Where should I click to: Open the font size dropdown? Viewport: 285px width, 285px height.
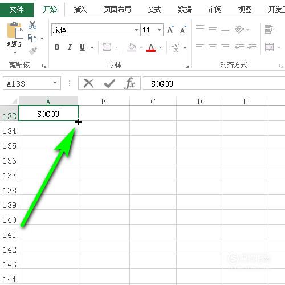click(x=159, y=30)
